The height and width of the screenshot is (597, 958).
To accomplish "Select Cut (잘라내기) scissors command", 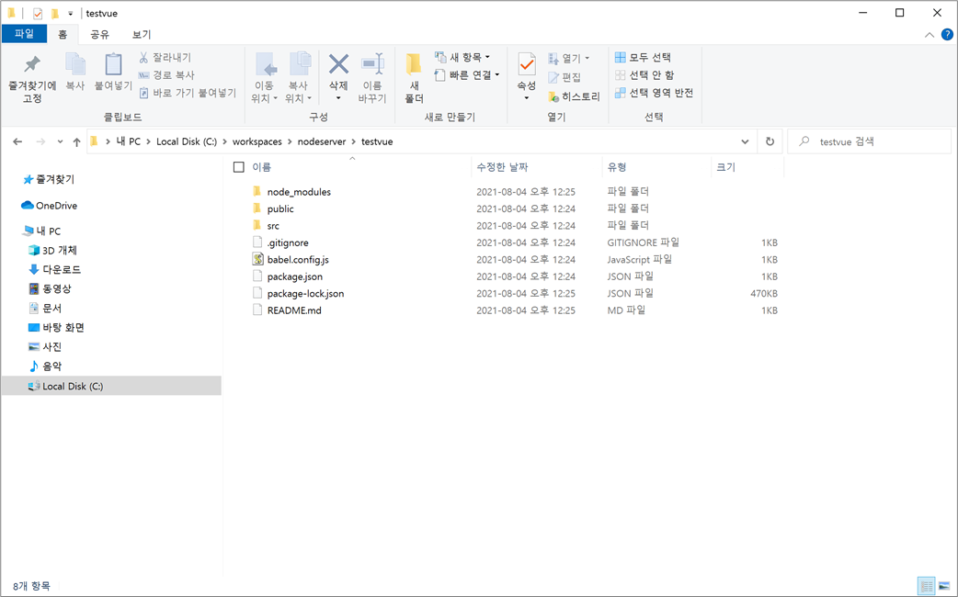I will [x=165, y=57].
